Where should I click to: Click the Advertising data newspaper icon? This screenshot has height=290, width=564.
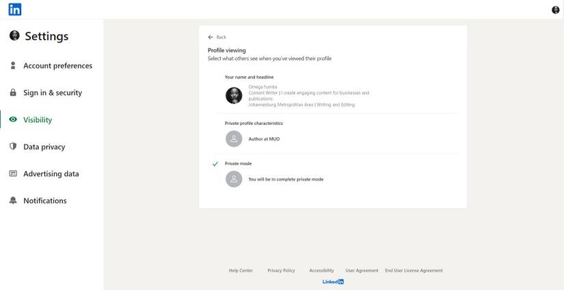point(13,173)
